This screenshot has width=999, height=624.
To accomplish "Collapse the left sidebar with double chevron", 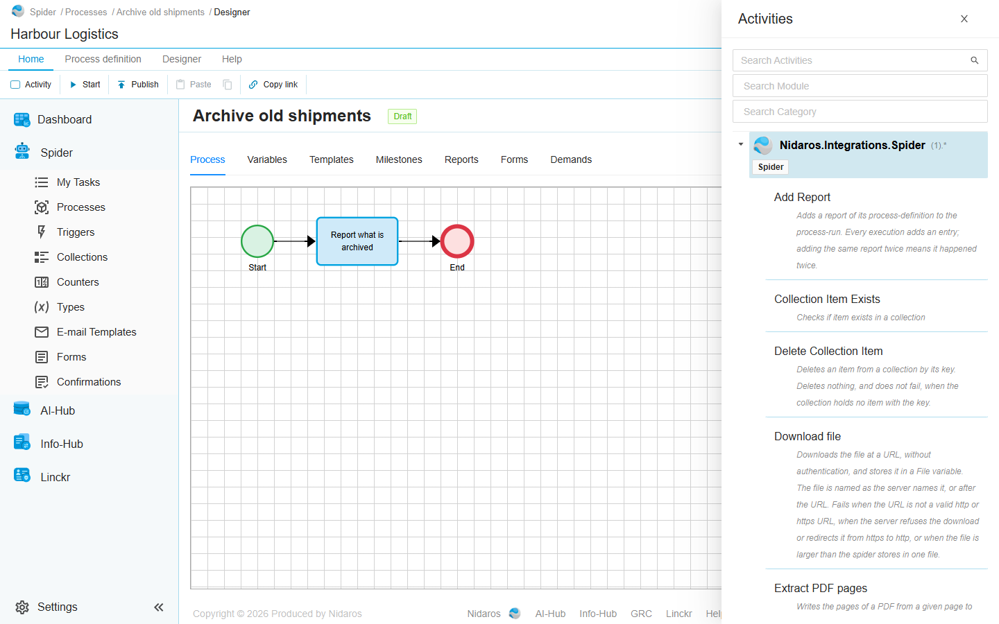I will click(x=159, y=607).
